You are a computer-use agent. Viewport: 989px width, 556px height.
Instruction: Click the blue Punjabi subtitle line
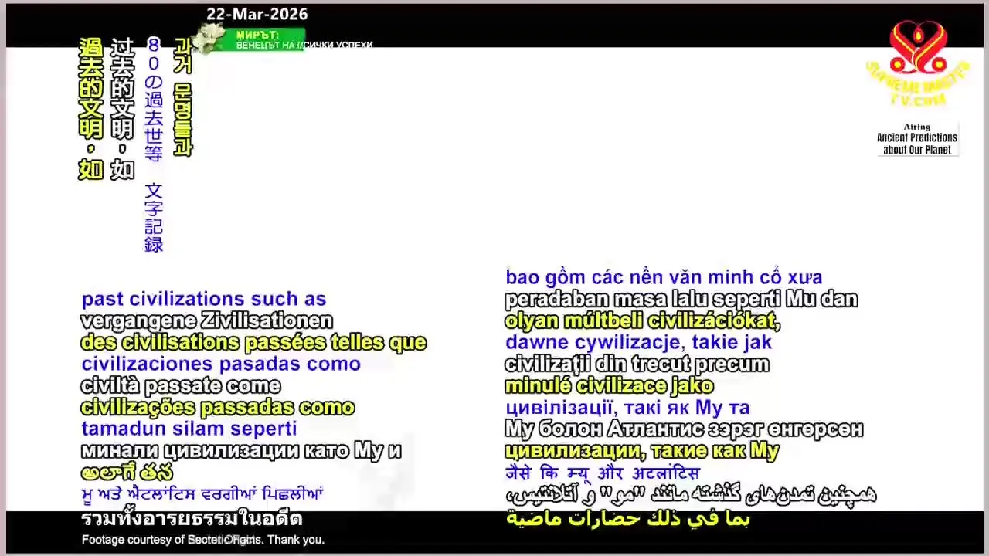(202, 493)
